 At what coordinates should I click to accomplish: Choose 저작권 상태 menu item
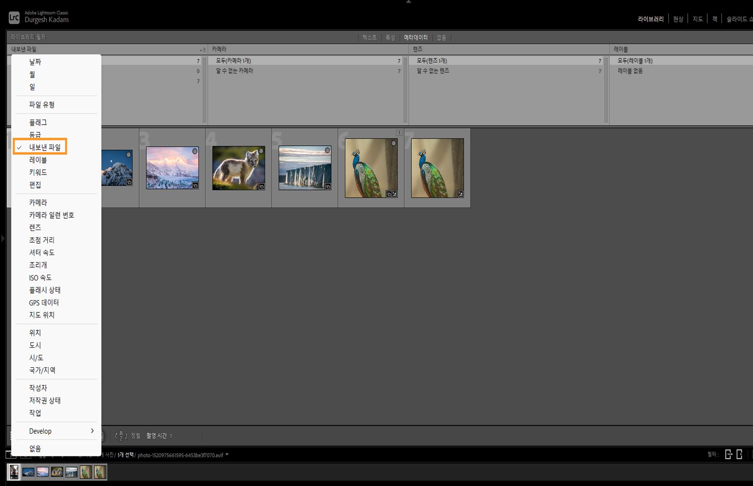click(x=56, y=400)
